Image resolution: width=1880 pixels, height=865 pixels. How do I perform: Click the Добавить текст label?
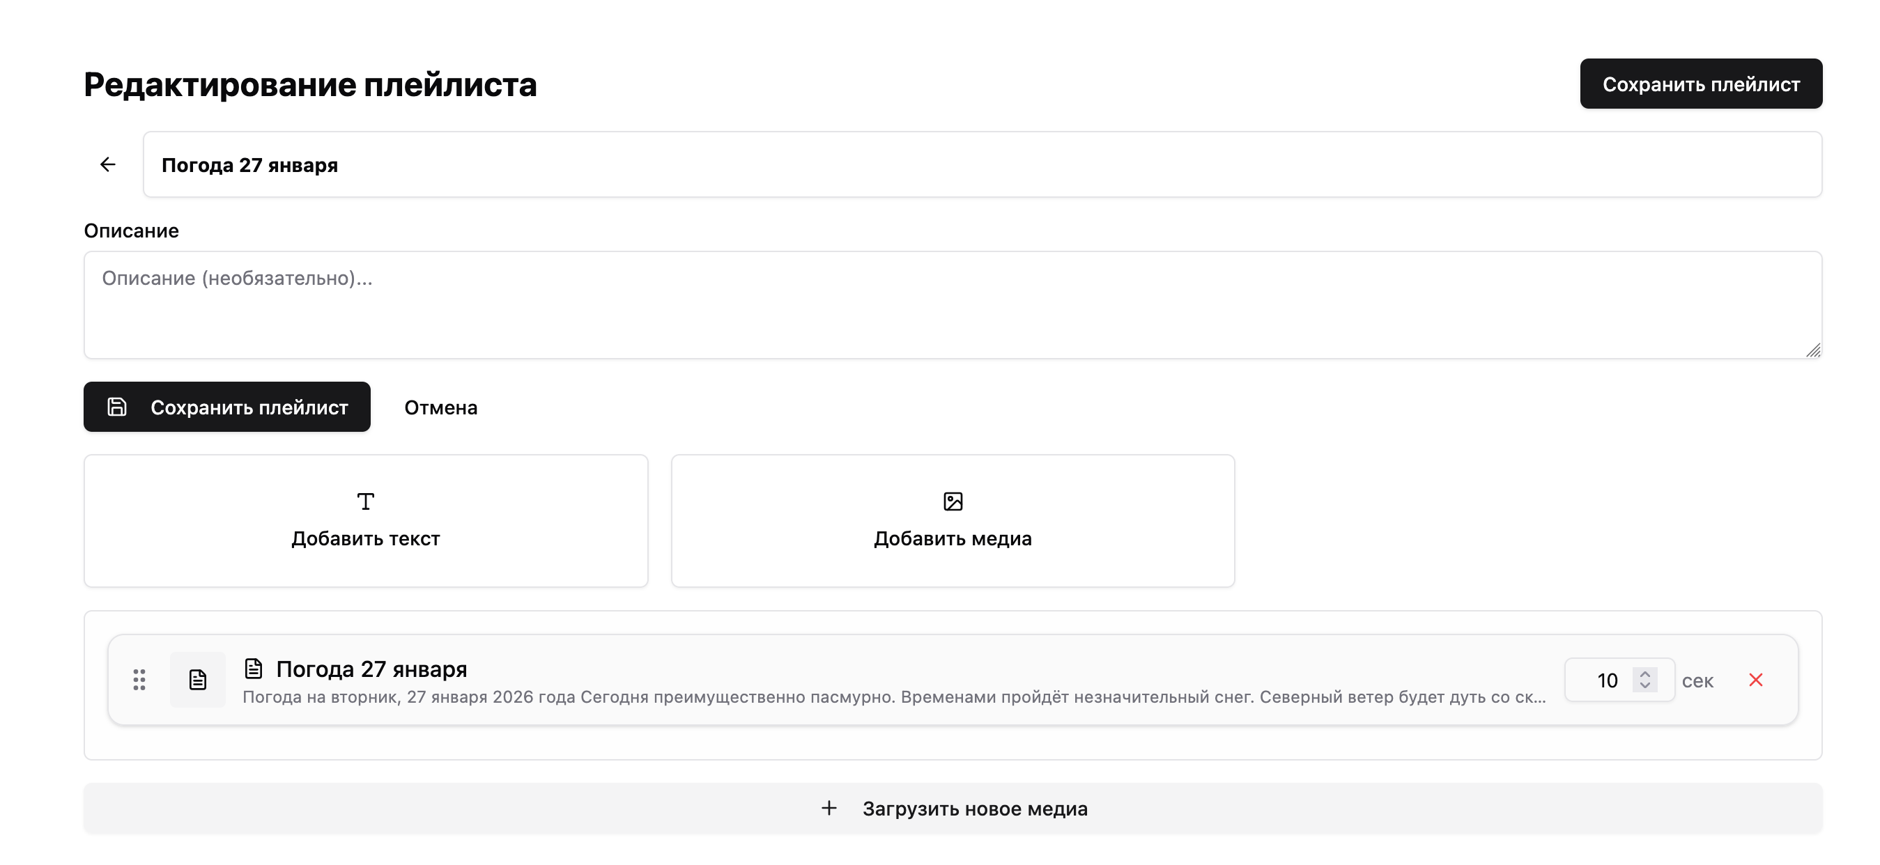pyautogui.click(x=366, y=539)
